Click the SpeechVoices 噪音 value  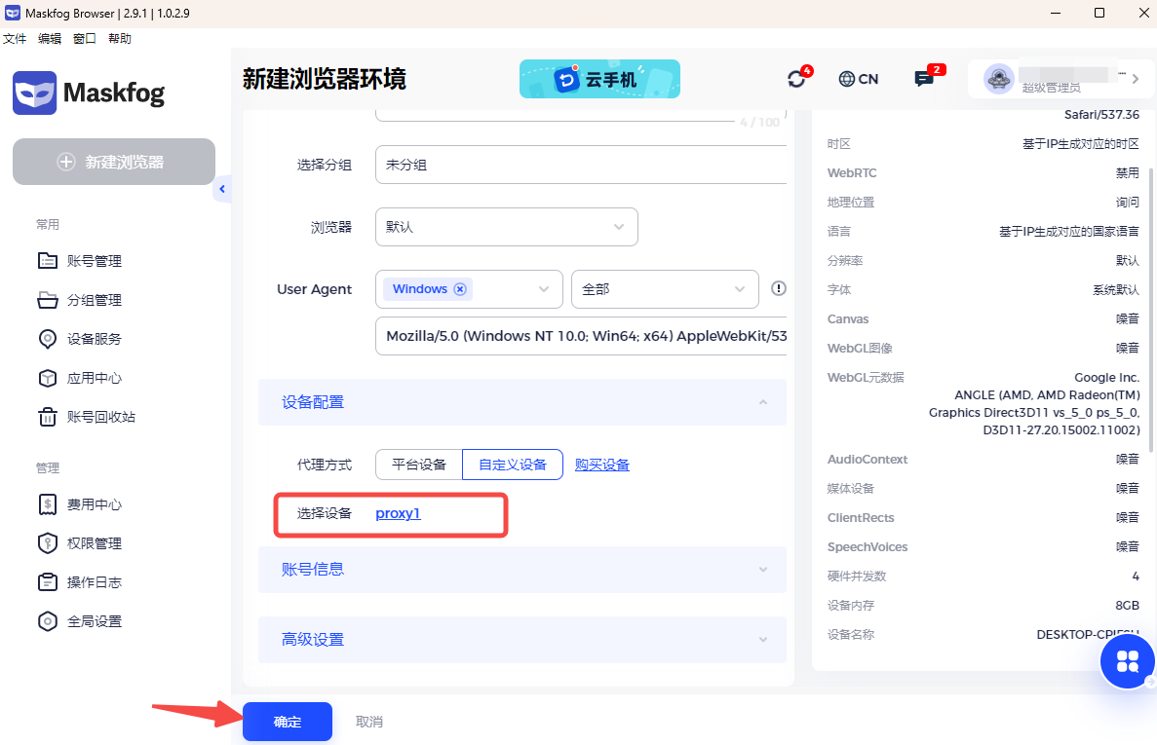pyautogui.click(x=1128, y=546)
